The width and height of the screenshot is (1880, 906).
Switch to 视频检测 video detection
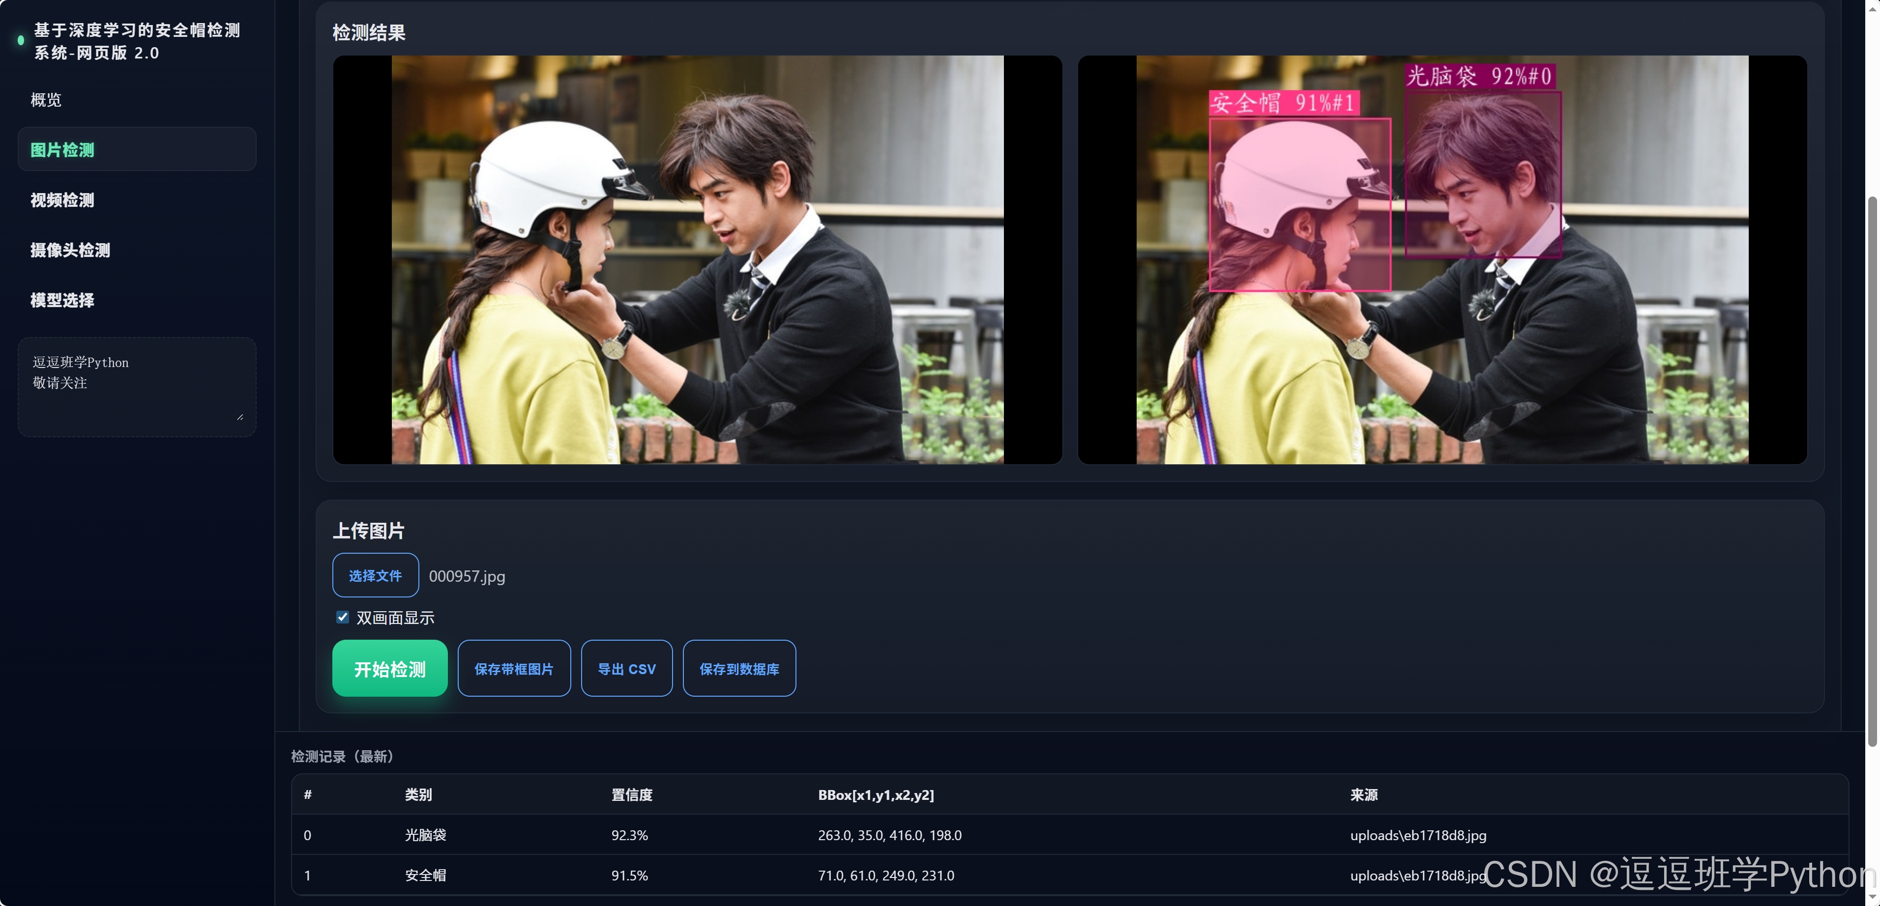(x=63, y=200)
